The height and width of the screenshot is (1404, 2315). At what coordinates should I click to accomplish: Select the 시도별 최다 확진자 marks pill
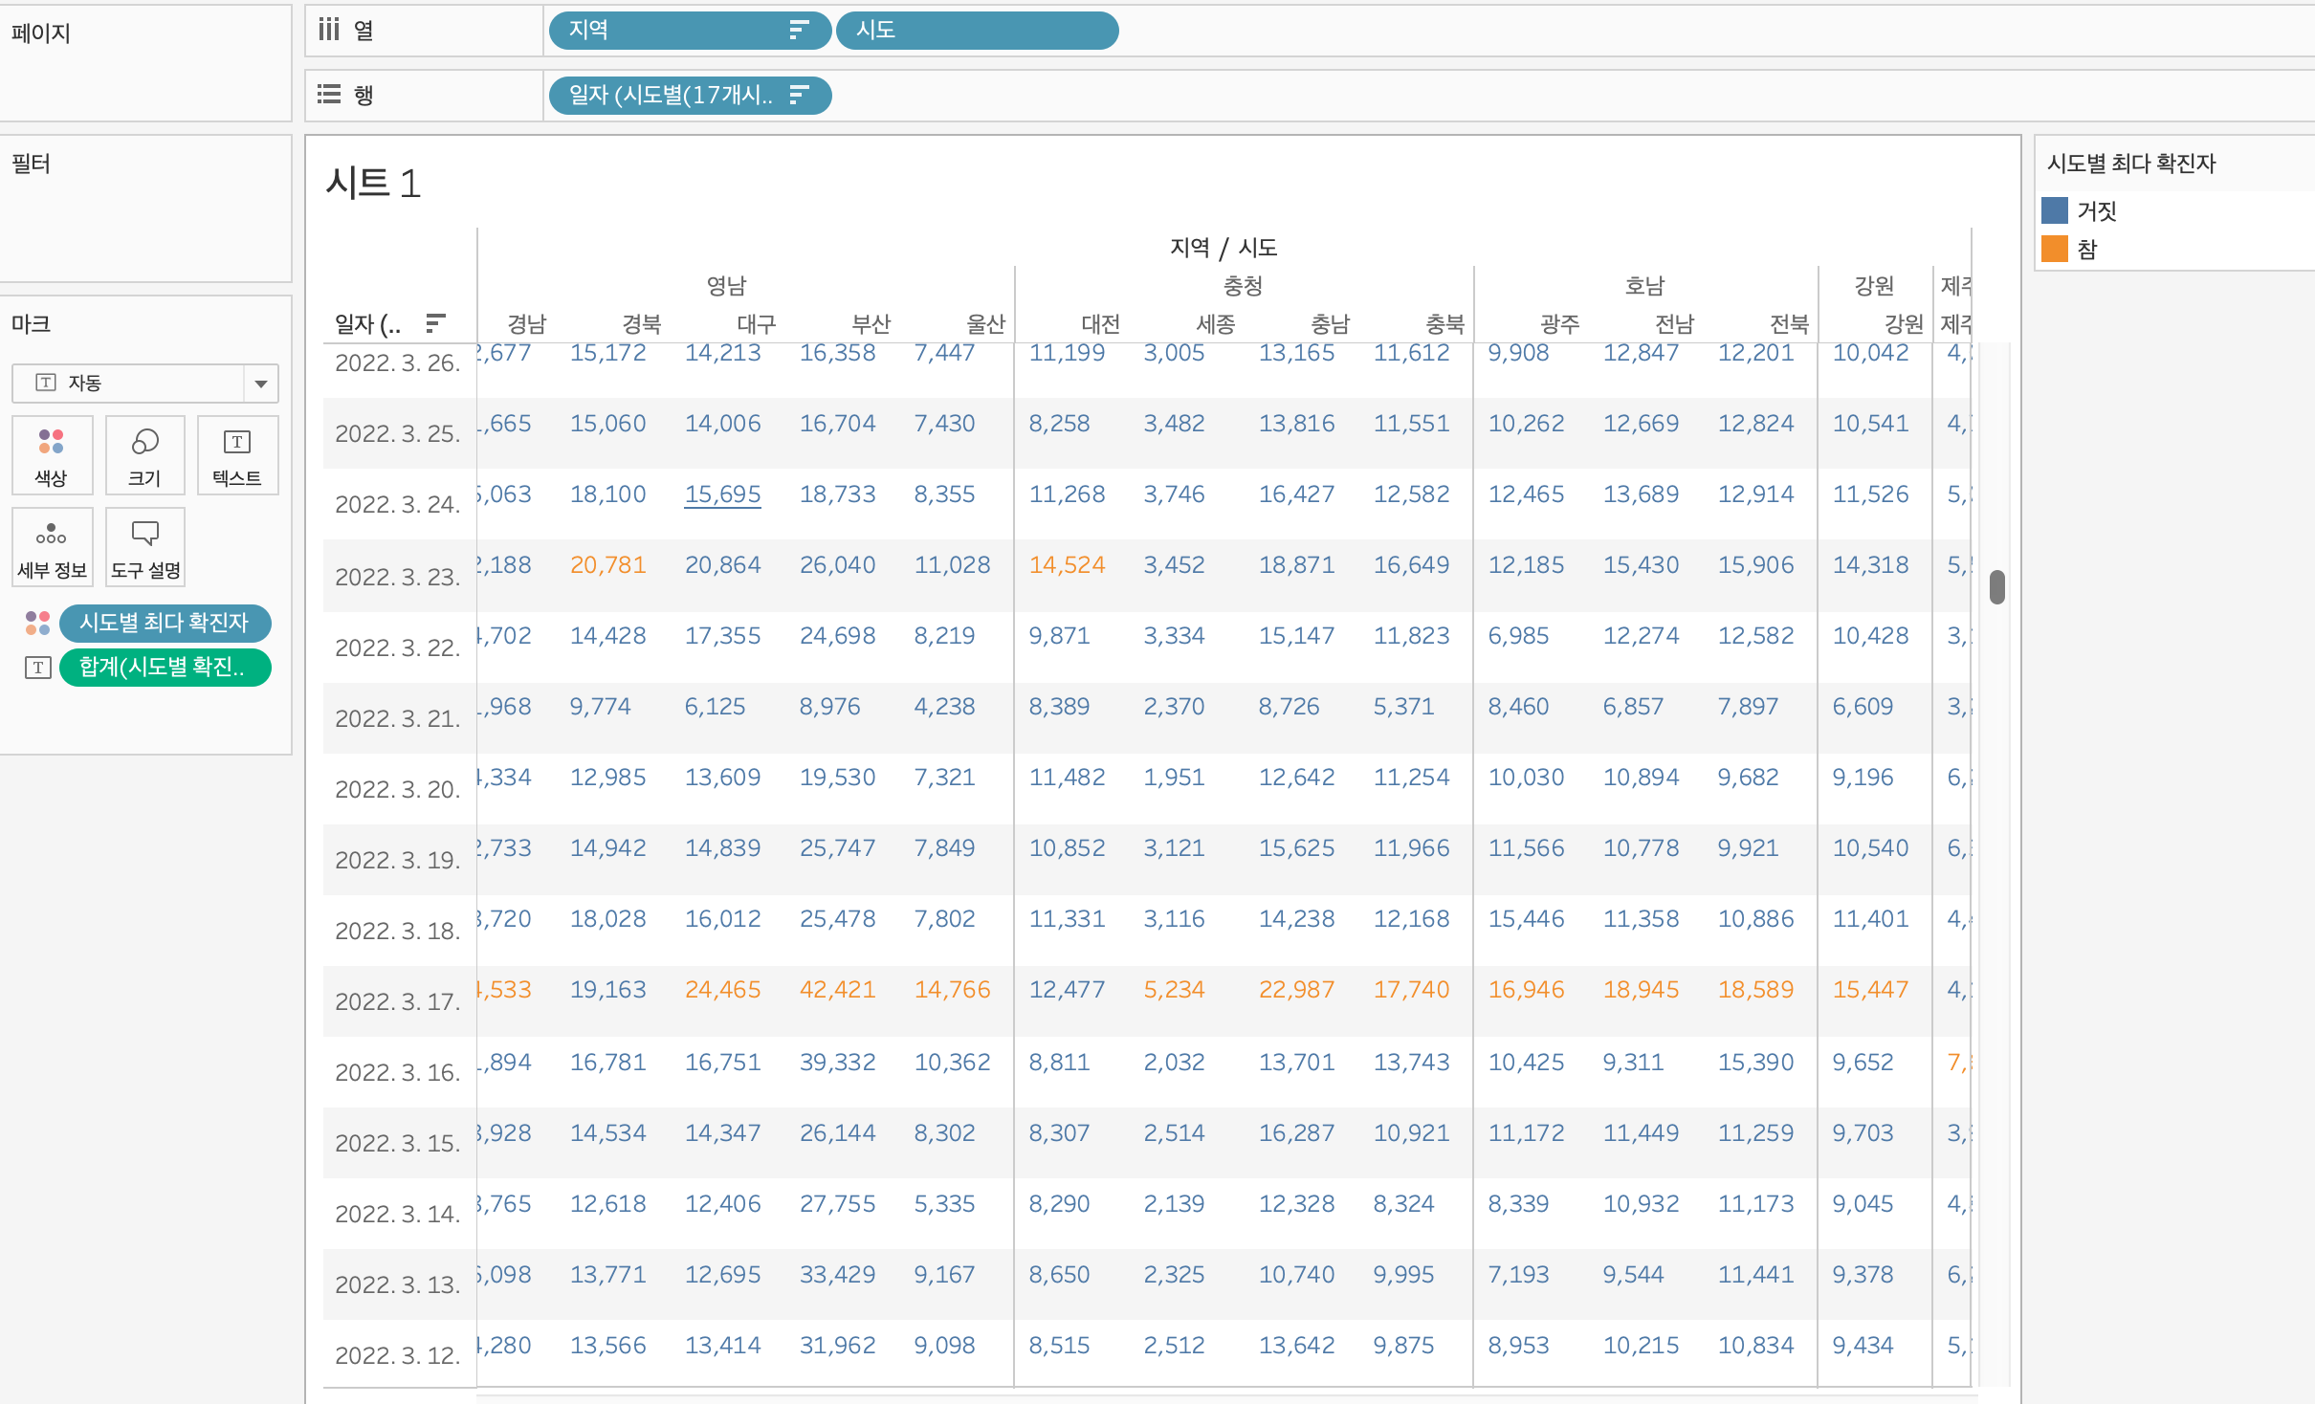tap(165, 624)
